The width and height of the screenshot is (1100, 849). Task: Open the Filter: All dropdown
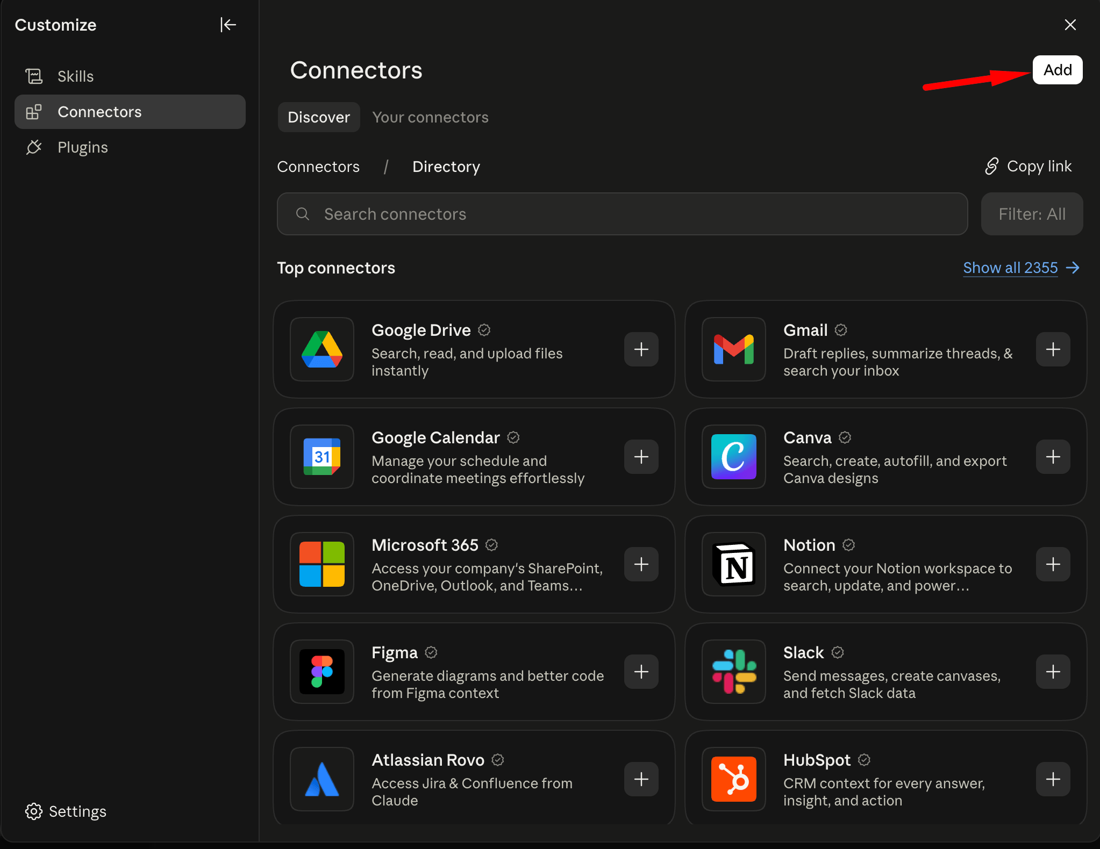click(x=1032, y=214)
